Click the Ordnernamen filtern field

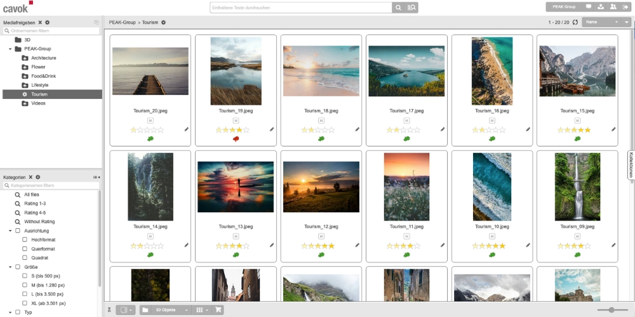coord(51,30)
